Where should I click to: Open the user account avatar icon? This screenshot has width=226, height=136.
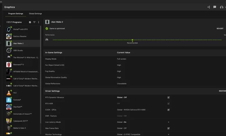pyautogui.click(x=222, y=7)
